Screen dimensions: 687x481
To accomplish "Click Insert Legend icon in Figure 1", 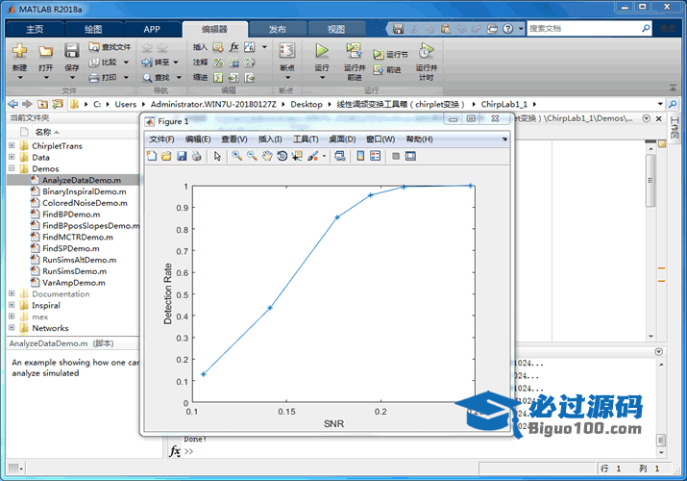I will pos(376,156).
